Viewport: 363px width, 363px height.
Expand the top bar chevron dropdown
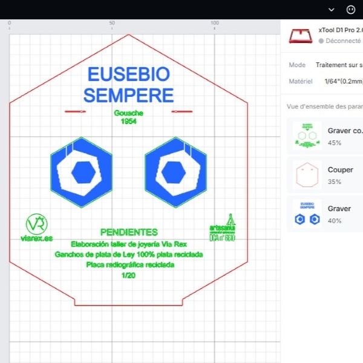point(331,10)
